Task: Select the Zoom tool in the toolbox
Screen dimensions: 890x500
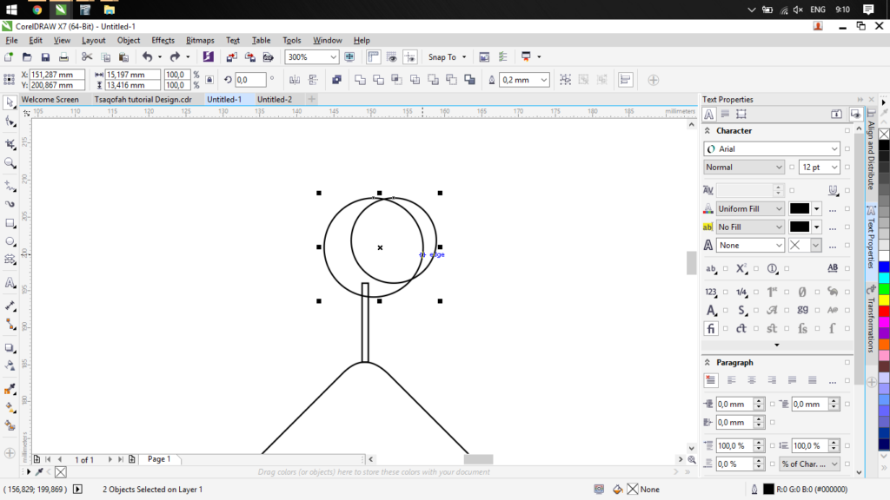Action: click(x=10, y=162)
